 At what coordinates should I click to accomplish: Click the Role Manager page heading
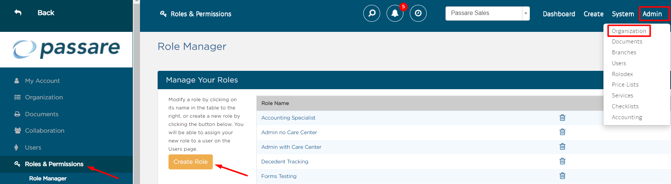192,46
